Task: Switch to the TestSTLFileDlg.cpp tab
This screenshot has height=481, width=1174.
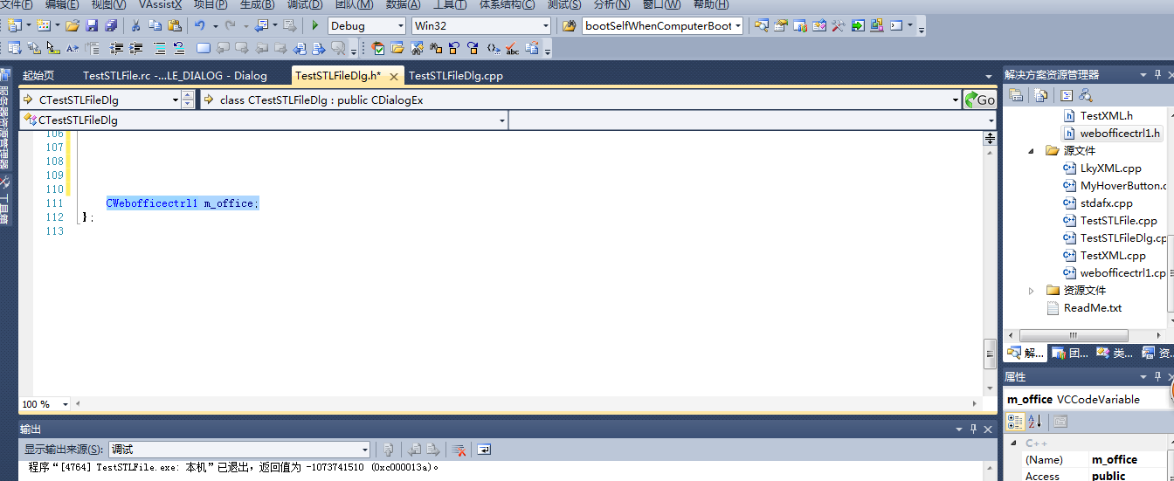Action: (x=456, y=76)
